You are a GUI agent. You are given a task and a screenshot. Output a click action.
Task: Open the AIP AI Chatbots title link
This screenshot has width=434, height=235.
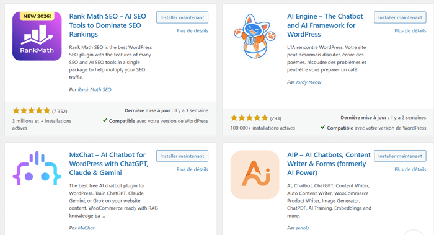pyautogui.click(x=329, y=164)
